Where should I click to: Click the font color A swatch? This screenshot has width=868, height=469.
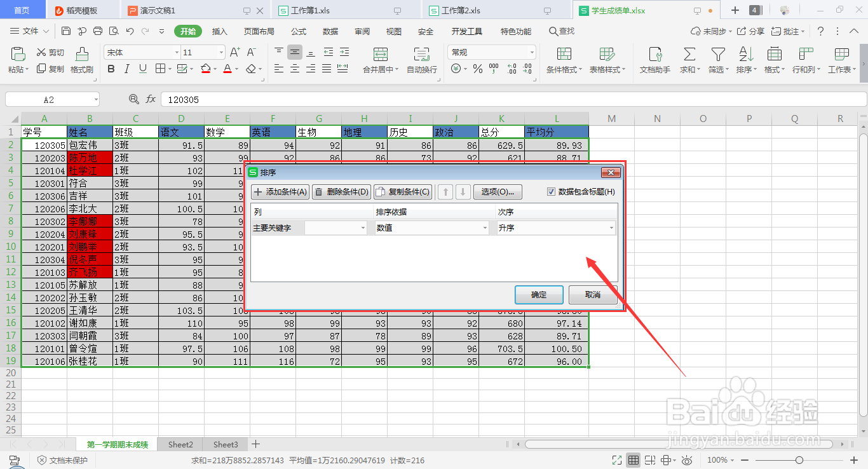coord(227,69)
